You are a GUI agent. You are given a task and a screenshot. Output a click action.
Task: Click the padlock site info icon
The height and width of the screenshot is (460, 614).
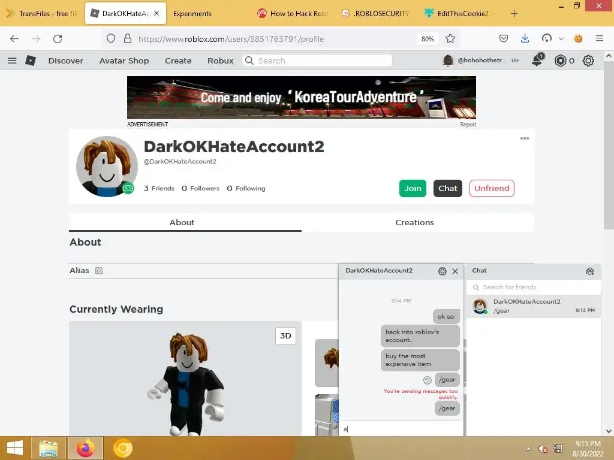click(128, 39)
